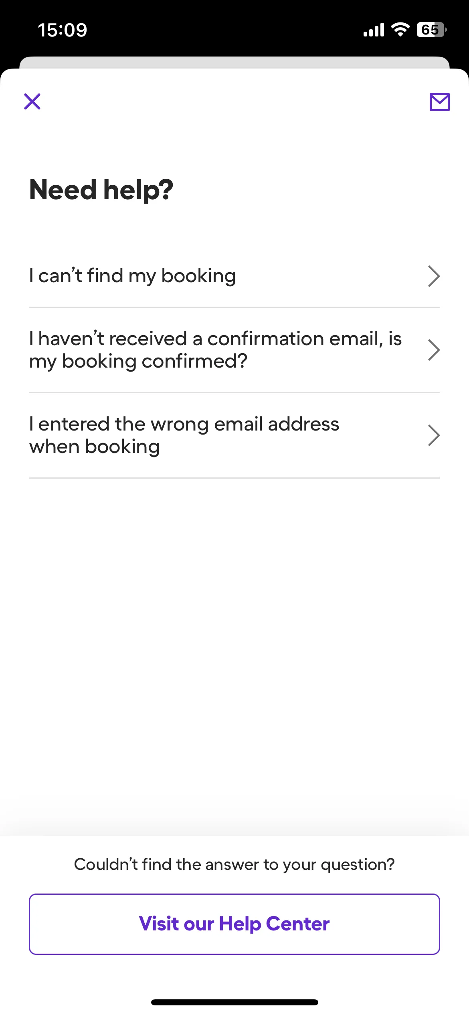Open "I haven't received a confirmation email" topic
This screenshot has height=1015, width=469.
(x=215, y=350)
